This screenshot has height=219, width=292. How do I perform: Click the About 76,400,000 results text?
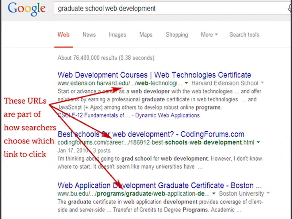[106, 58]
